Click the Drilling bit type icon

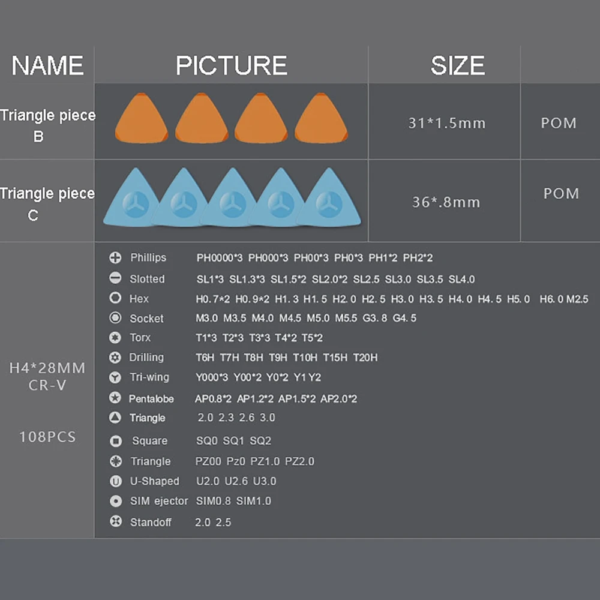(115, 358)
